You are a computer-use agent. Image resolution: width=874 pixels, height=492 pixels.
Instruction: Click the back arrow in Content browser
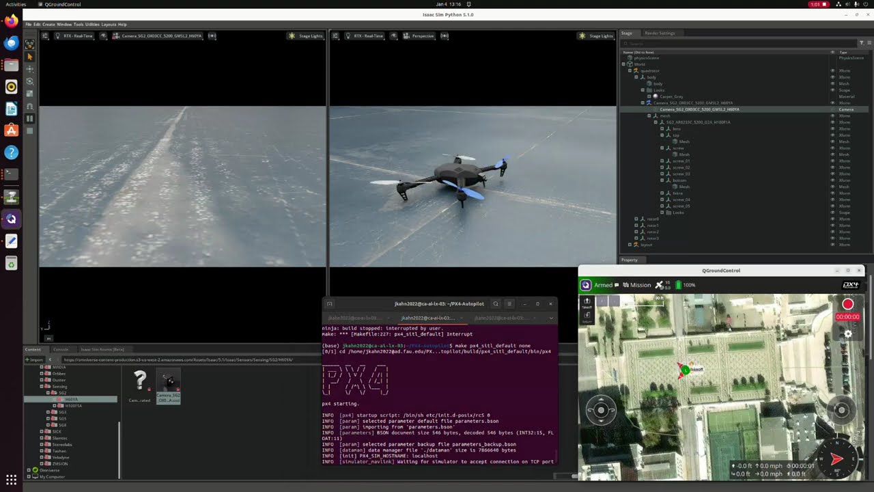point(49,359)
